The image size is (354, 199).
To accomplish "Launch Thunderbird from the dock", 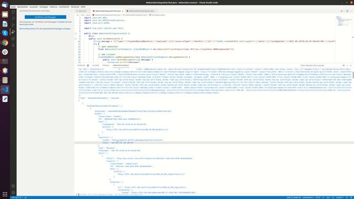I will 5,5.
